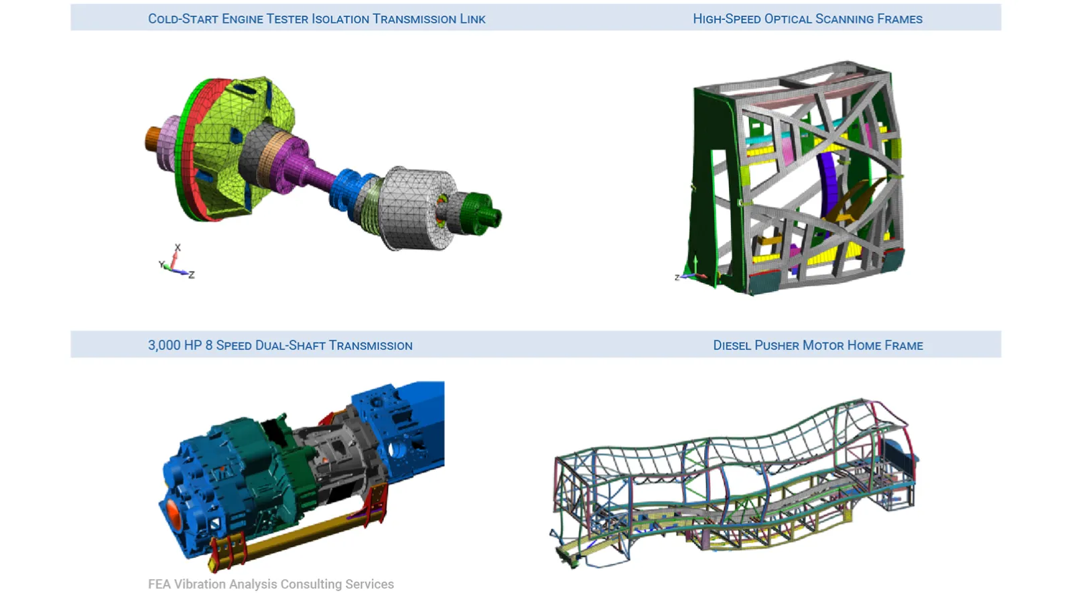Open the motor home frame model image
Viewport: 1072px width, 602px height.
point(735,483)
